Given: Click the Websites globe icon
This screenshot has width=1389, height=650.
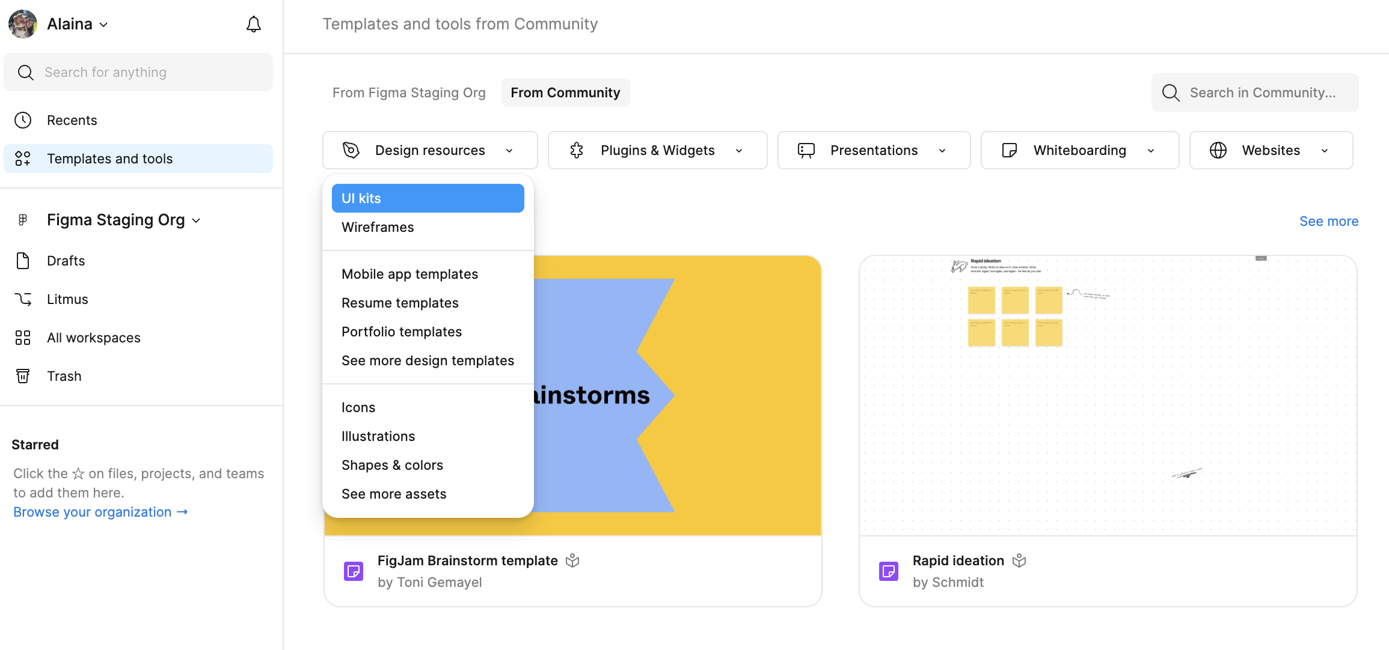Looking at the screenshot, I should point(1218,150).
